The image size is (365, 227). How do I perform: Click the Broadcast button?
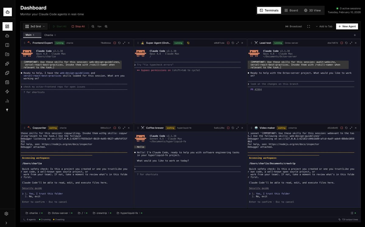point(294,26)
